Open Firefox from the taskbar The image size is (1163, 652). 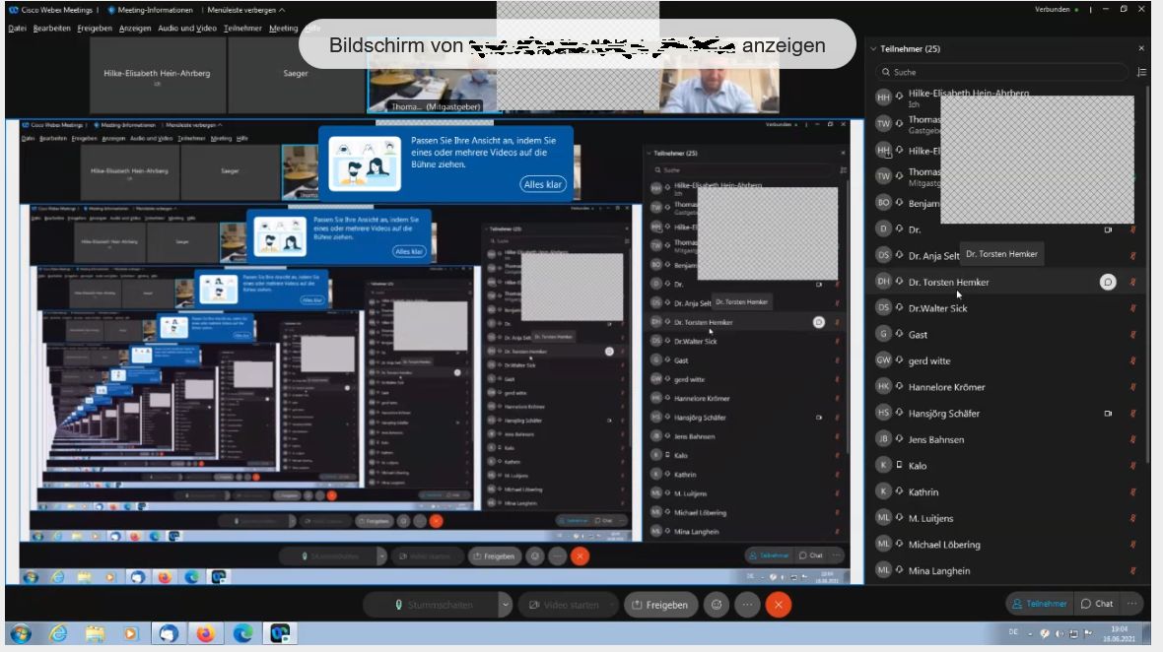pos(205,633)
